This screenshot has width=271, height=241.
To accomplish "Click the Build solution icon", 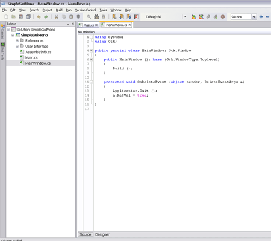I will point(194,17).
